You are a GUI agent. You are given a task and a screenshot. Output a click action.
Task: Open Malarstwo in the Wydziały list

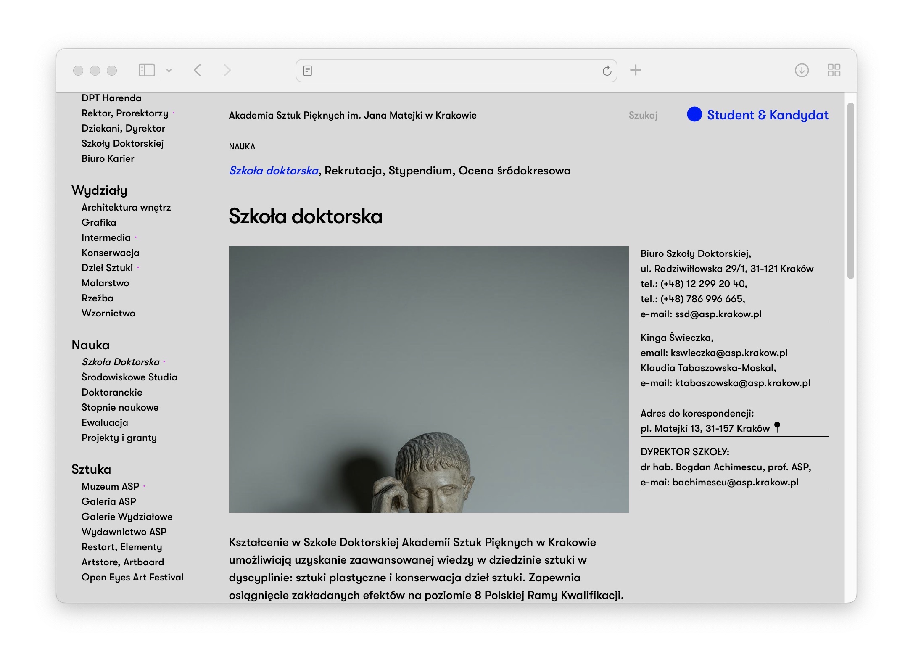pos(105,283)
